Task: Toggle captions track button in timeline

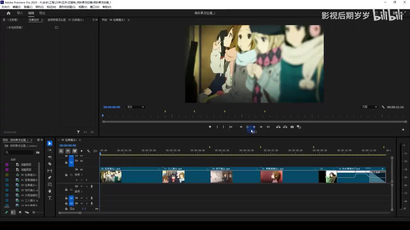Action: 95,151
